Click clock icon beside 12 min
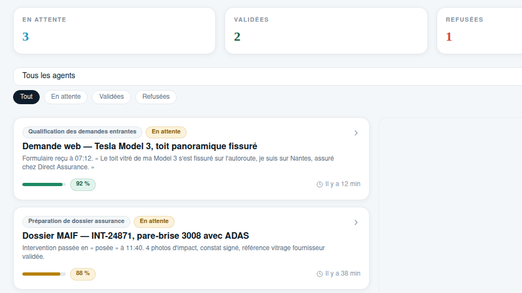 click(320, 184)
